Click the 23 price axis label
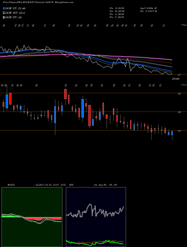This screenshot has height=247, width=187. (x=179, y=112)
